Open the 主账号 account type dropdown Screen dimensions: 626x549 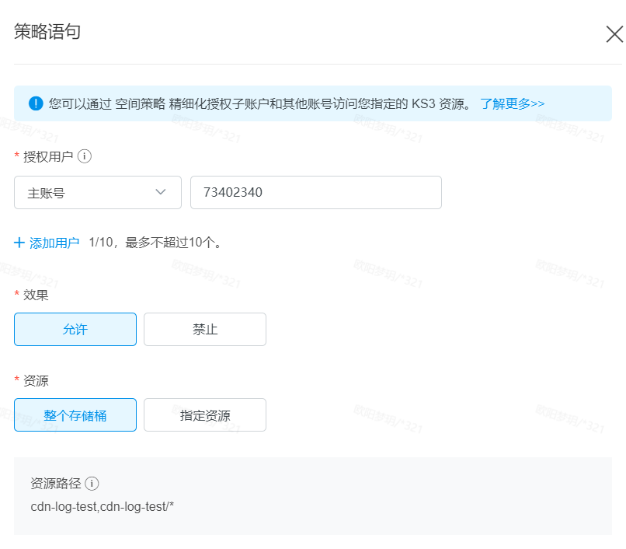point(97,192)
